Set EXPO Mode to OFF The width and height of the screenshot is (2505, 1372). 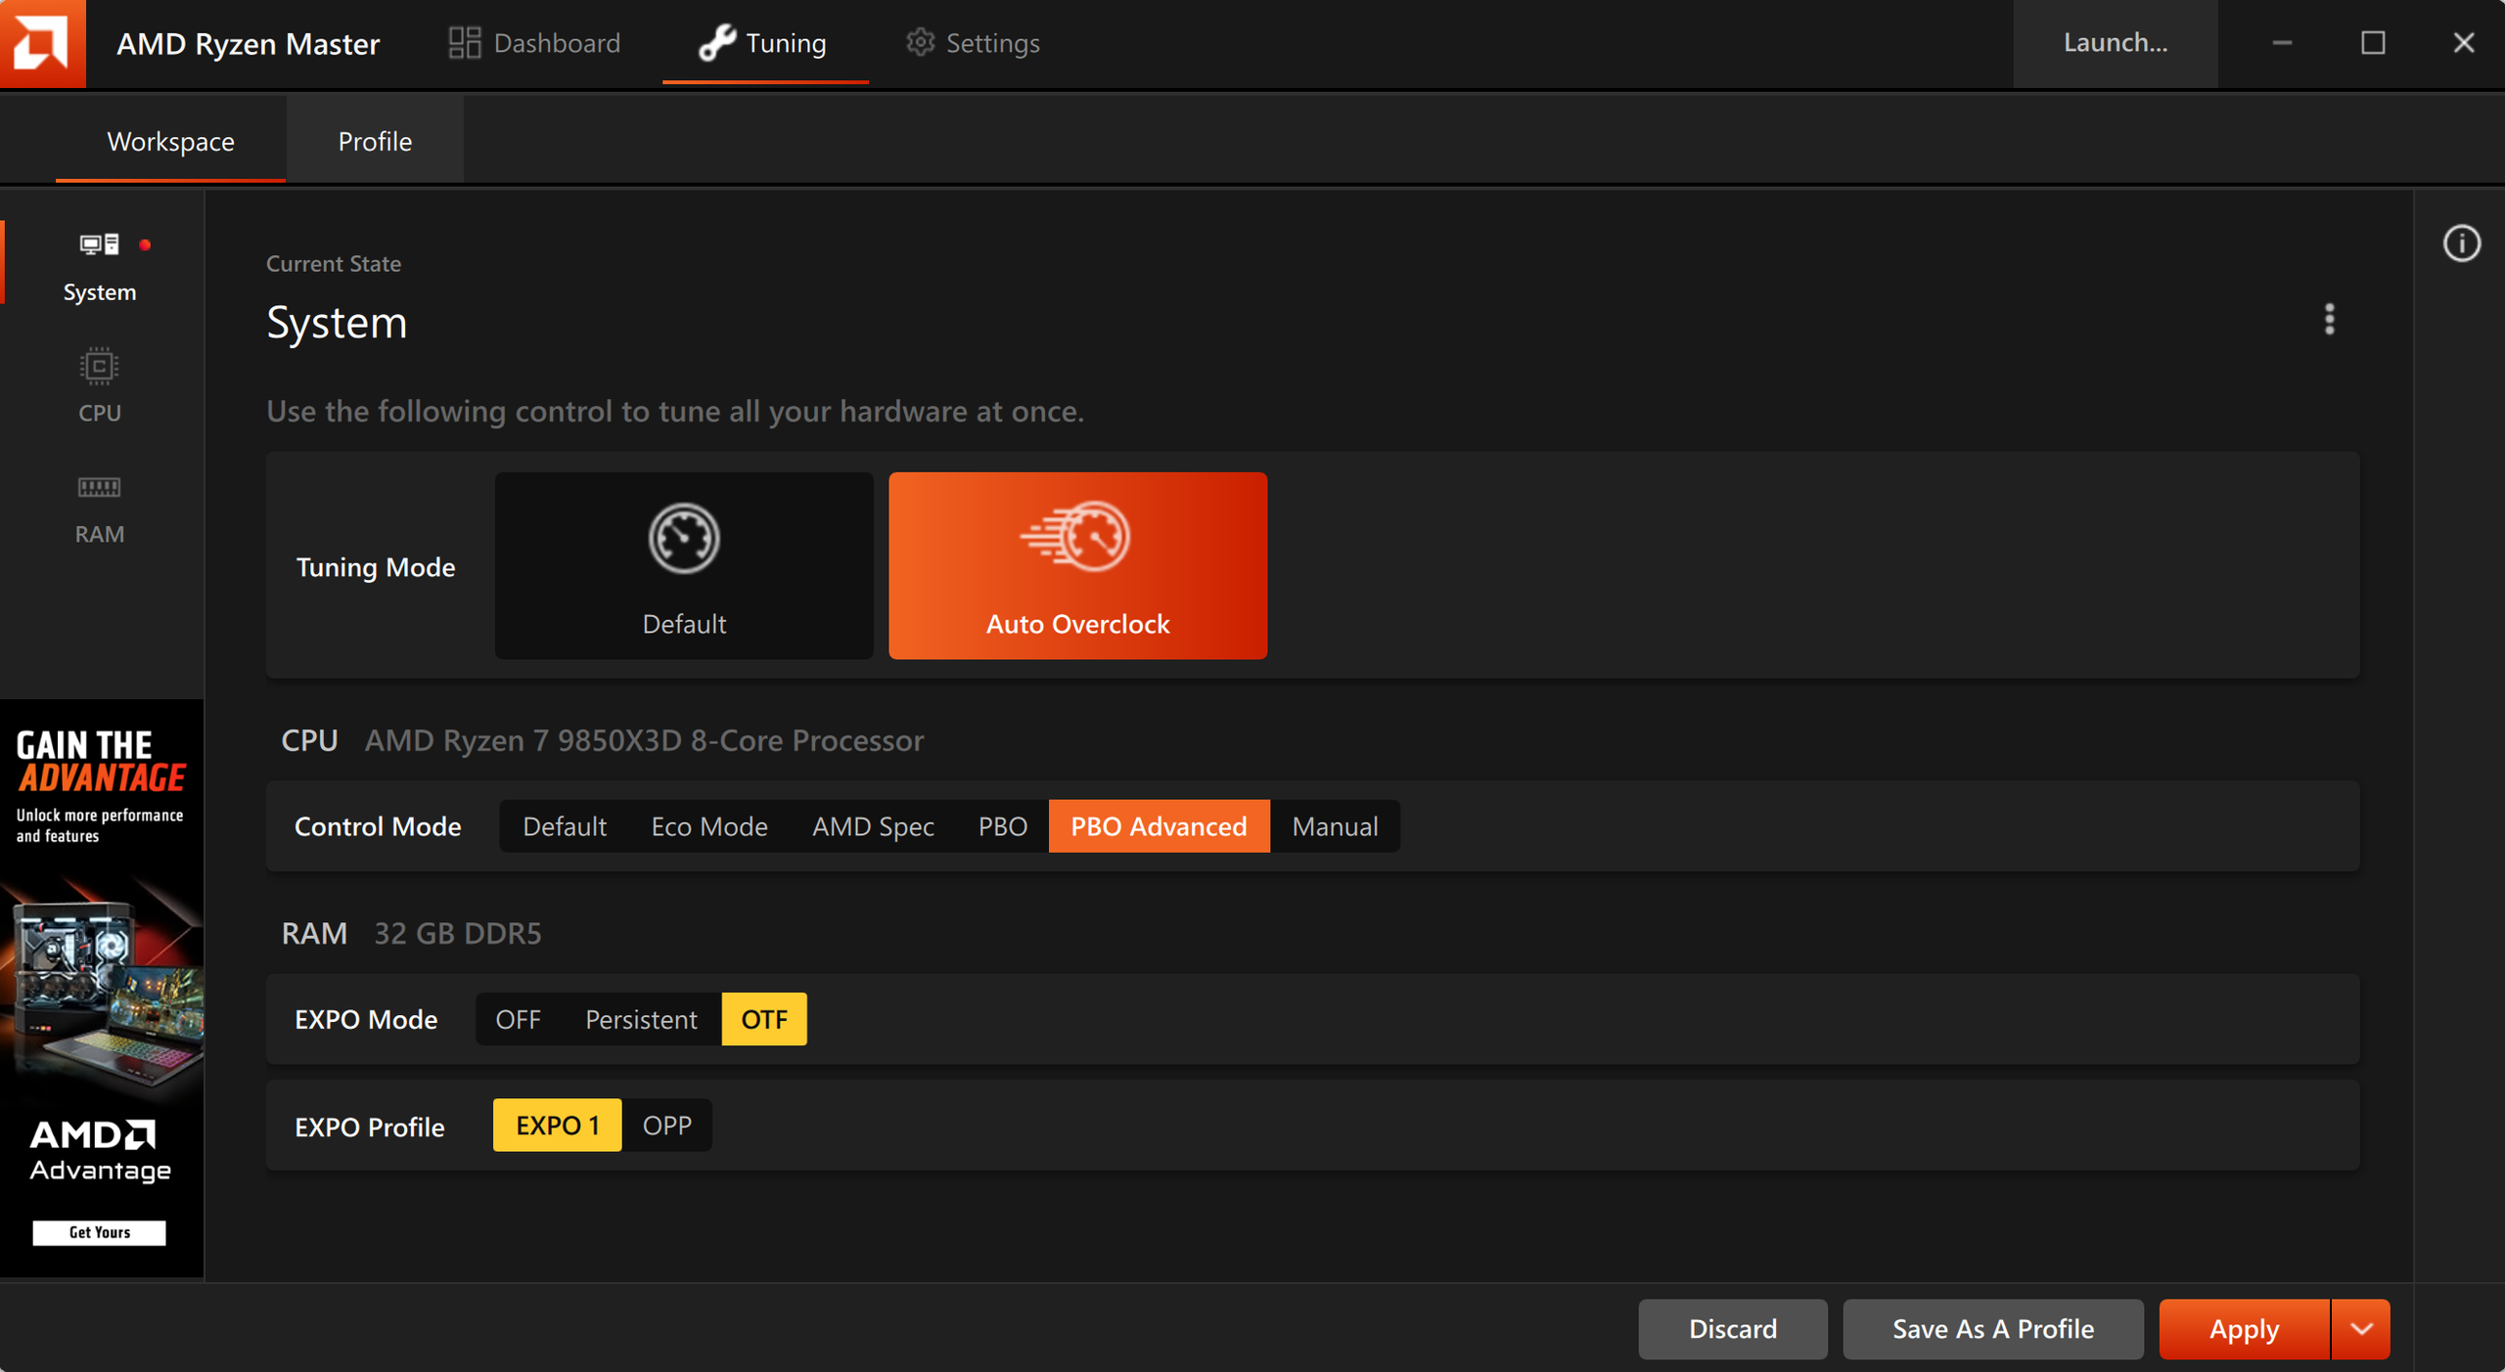tap(518, 1019)
